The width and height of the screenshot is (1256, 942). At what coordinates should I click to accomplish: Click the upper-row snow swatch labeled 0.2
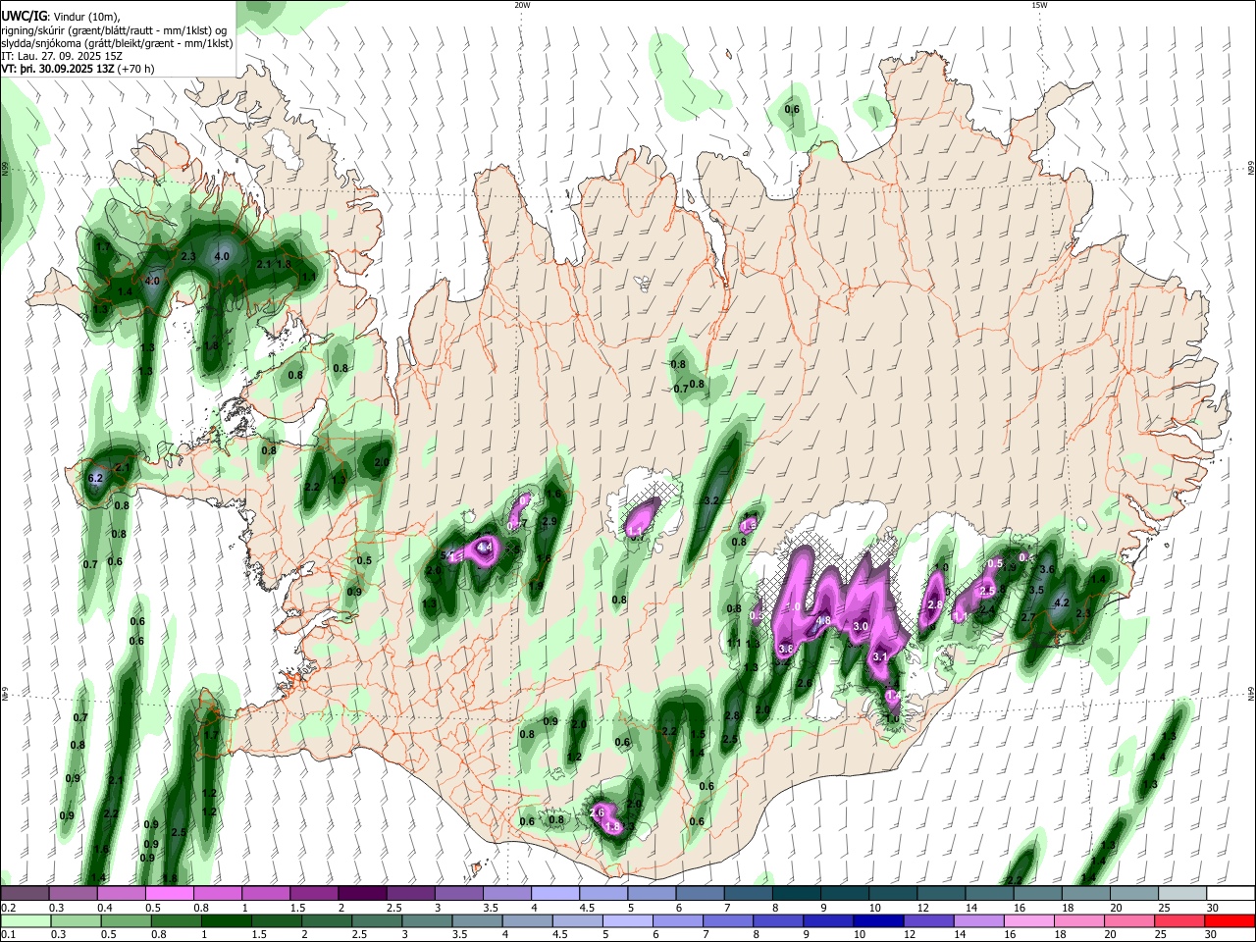tap(25, 893)
